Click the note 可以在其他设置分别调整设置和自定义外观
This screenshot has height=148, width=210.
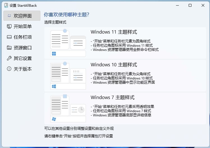click(x=79, y=128)
